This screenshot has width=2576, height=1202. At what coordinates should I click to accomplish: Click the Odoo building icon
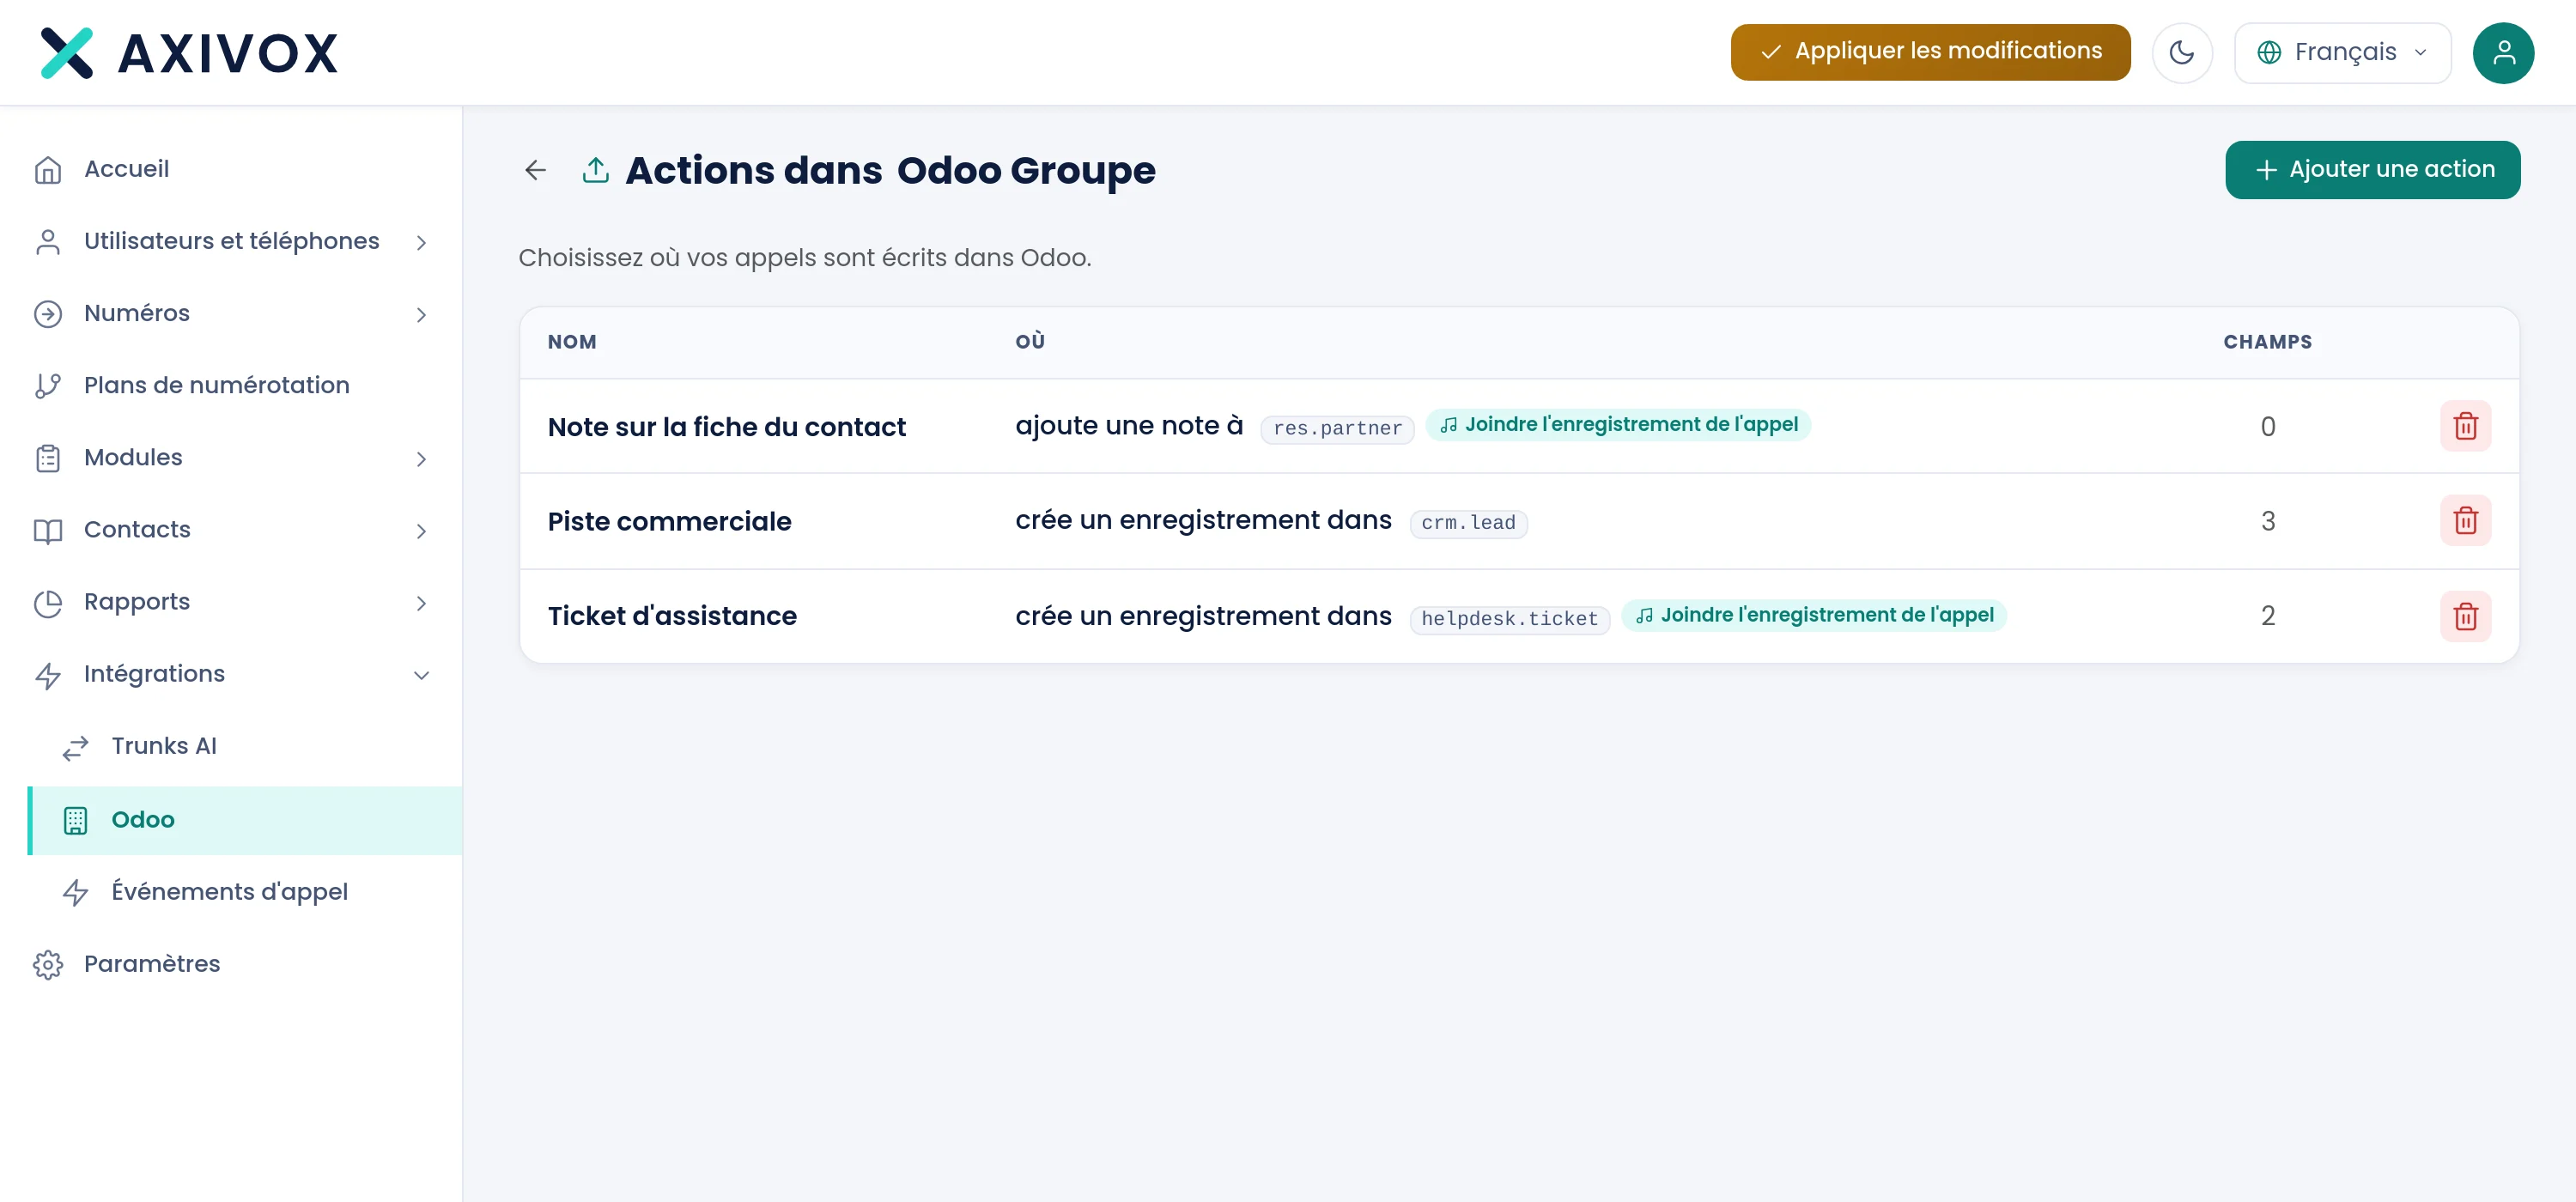coord(76,820)
